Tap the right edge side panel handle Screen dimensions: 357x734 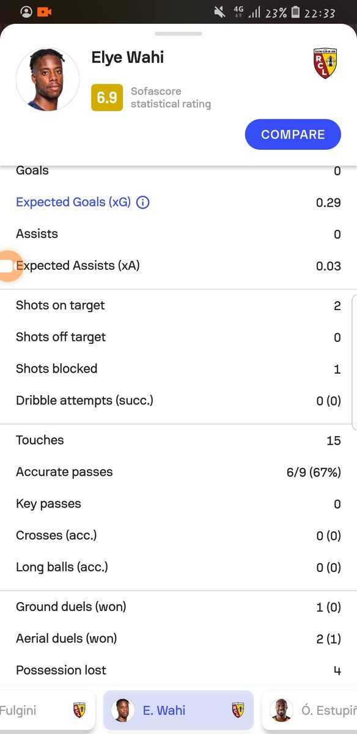pos(355,361)
